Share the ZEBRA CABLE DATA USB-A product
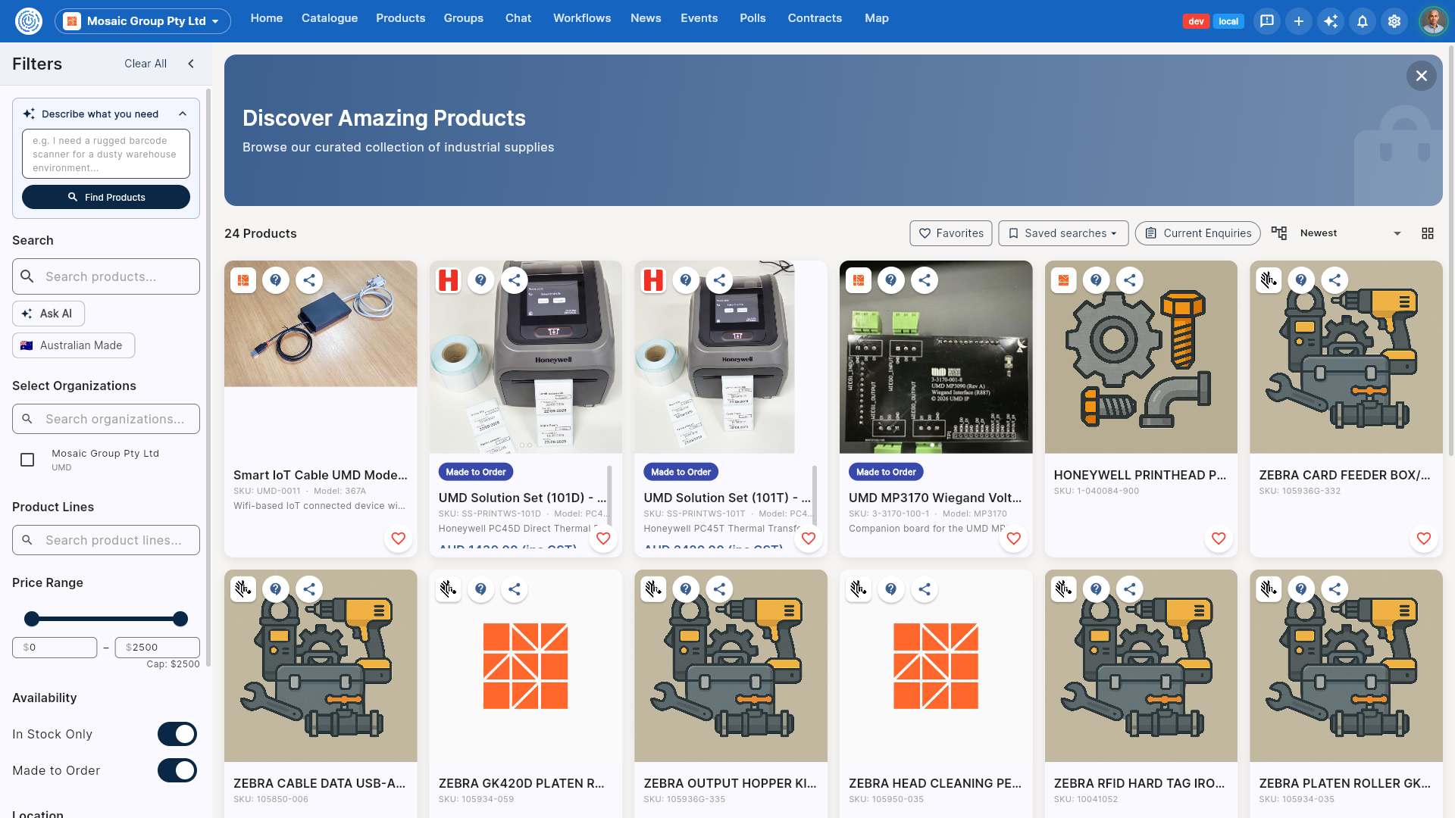Image resolution: width=1455 pixels, height=818 pixels. [309, 589]
